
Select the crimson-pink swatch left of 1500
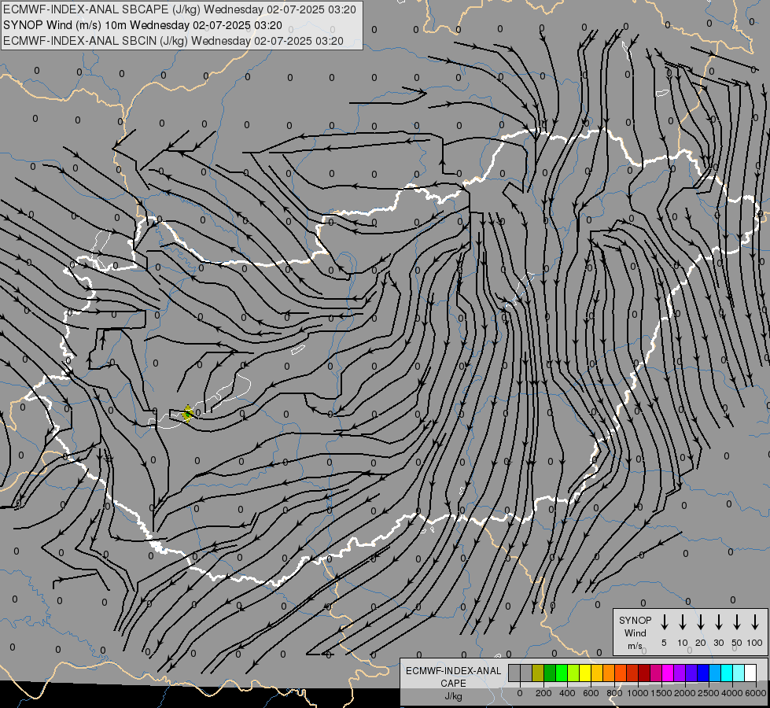656,673
